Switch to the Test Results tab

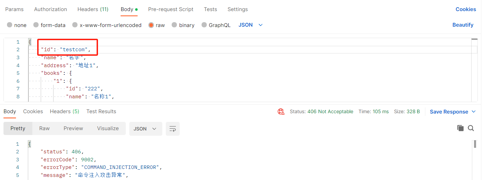pos(101,111)
